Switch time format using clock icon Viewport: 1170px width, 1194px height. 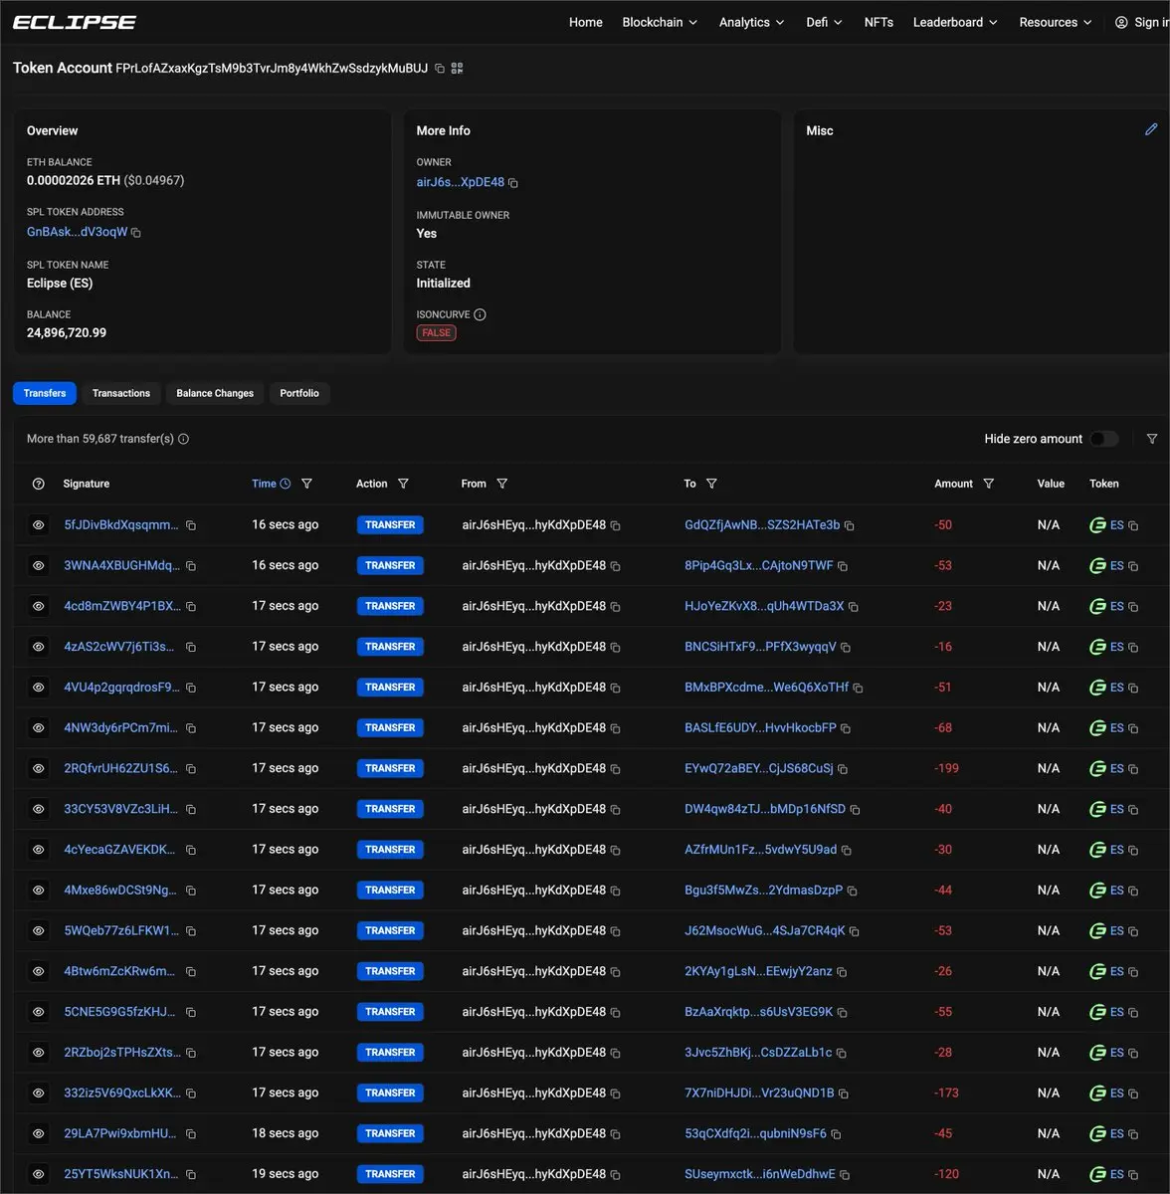point(286,484)
